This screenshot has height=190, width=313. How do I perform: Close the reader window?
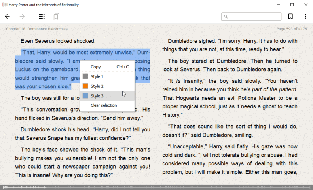306,5
